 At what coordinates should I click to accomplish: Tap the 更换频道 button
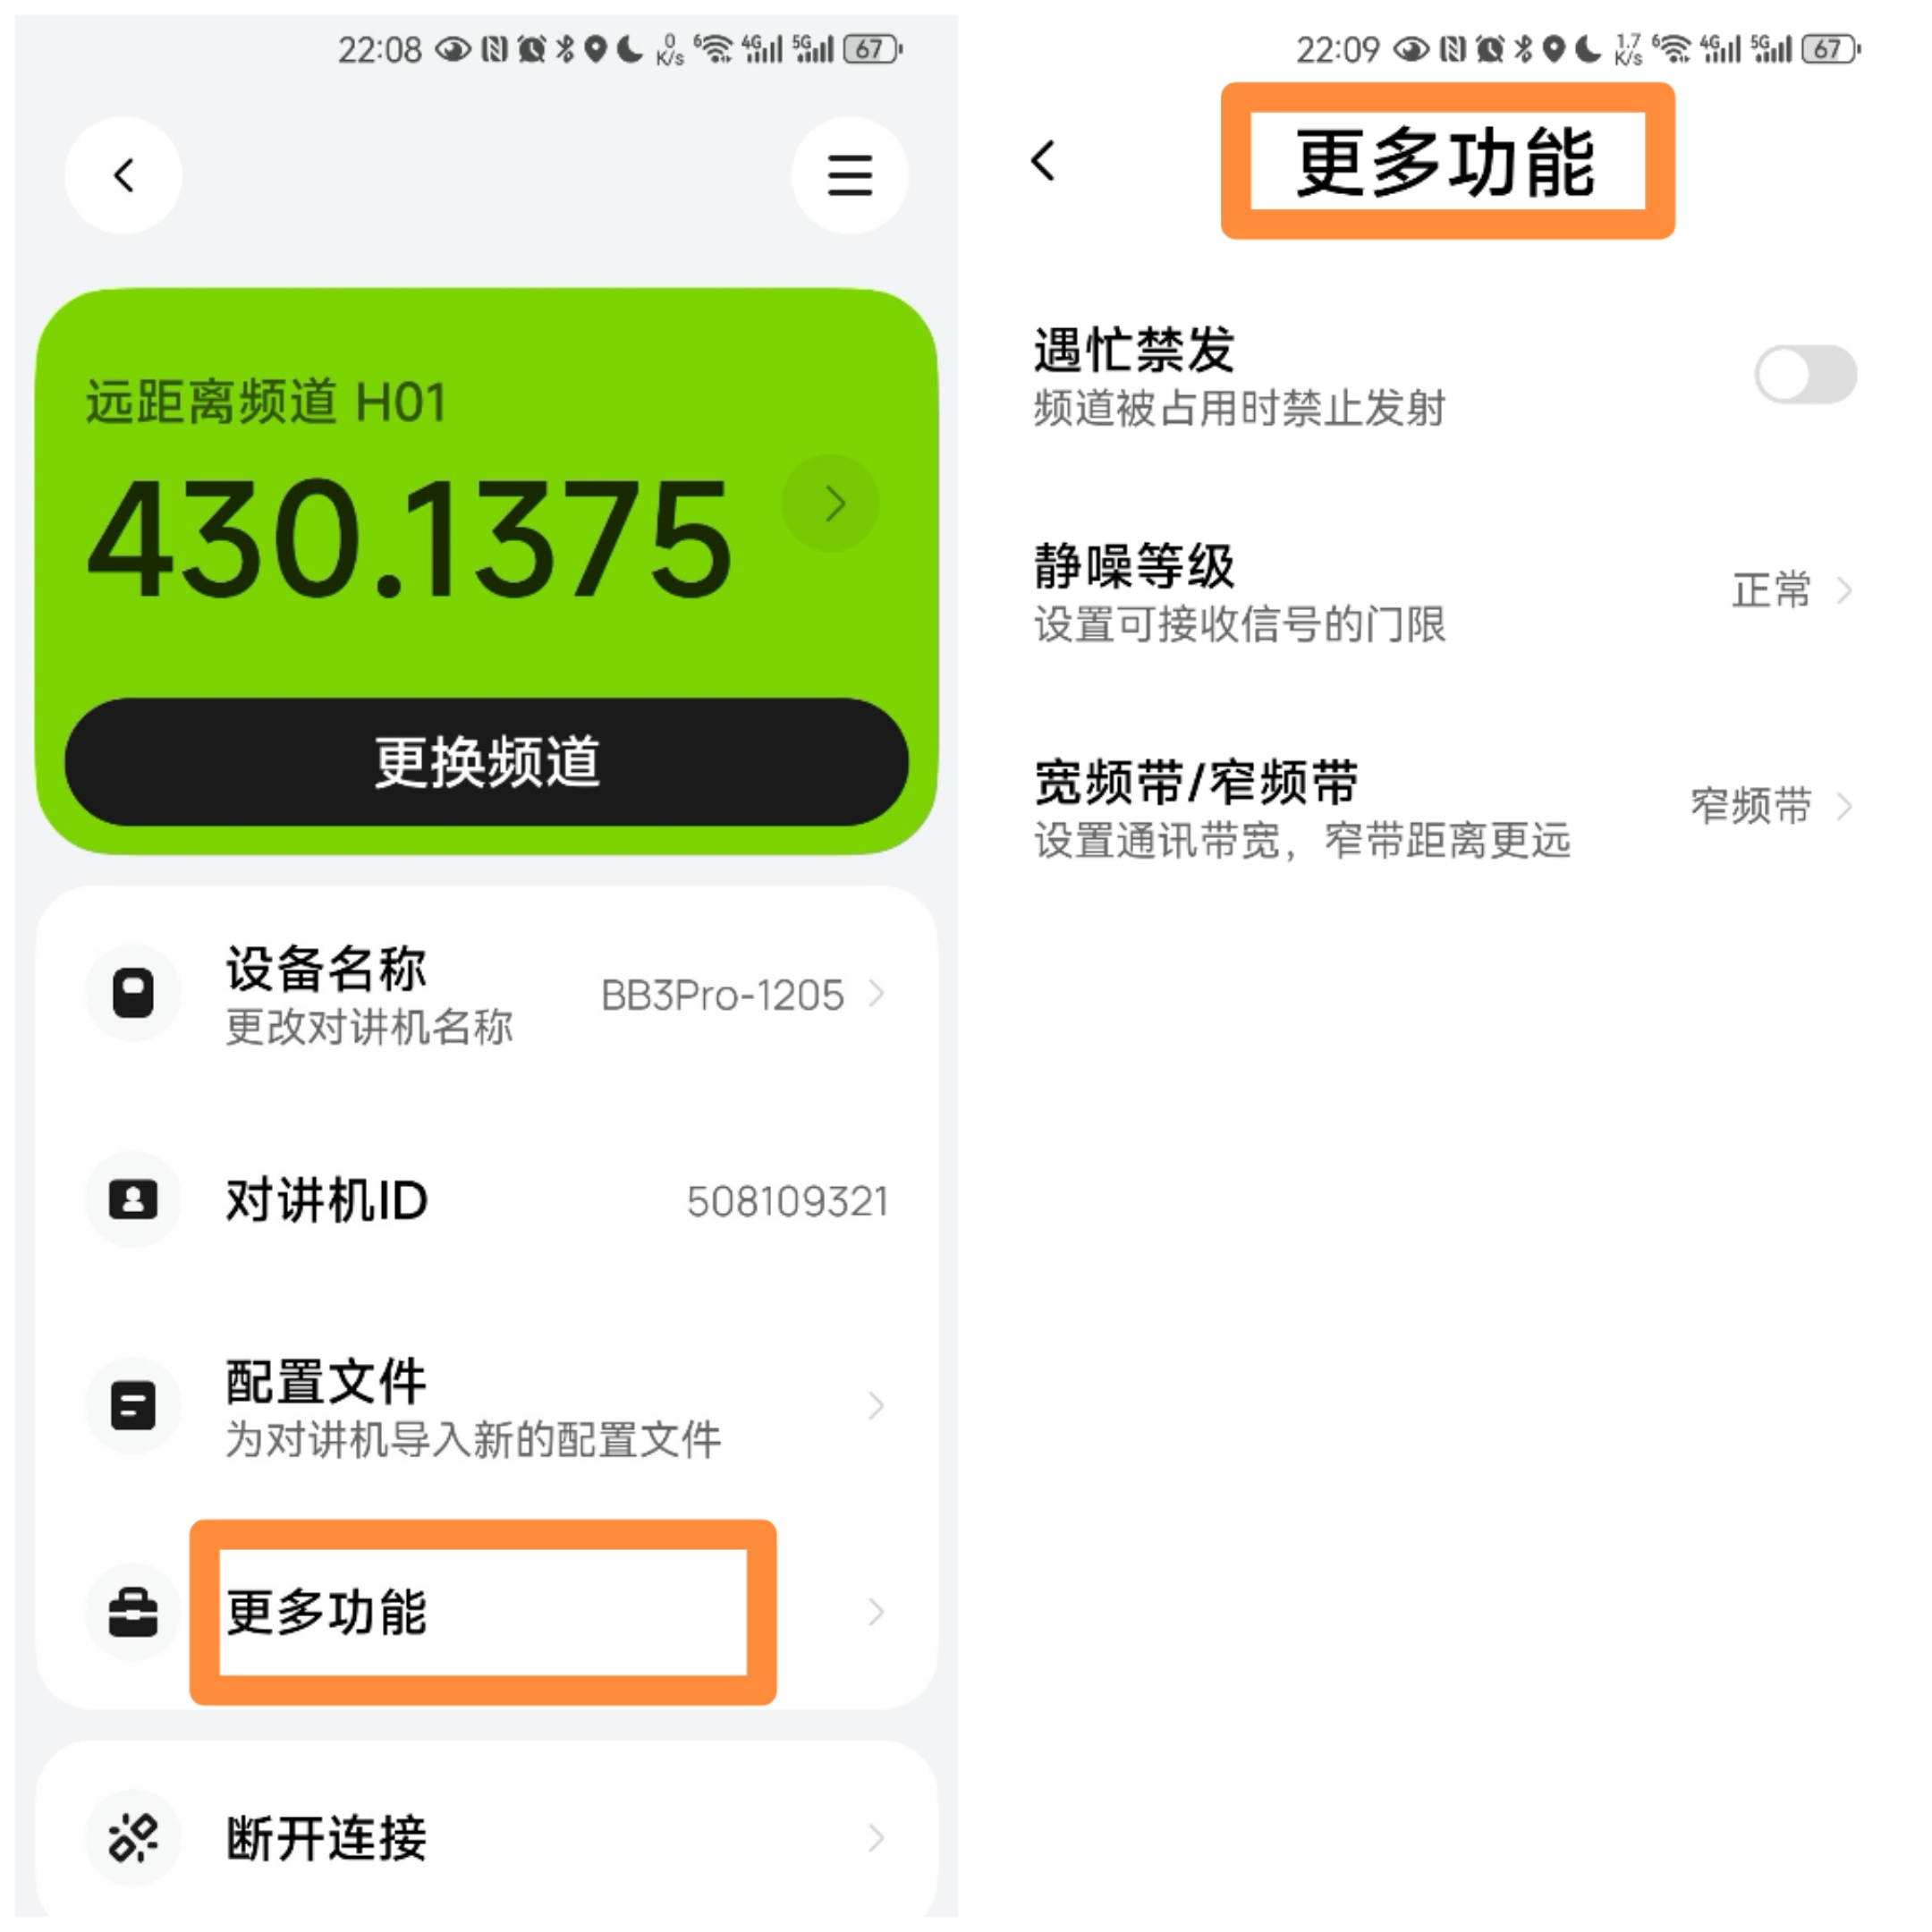[x=487, y=762]
